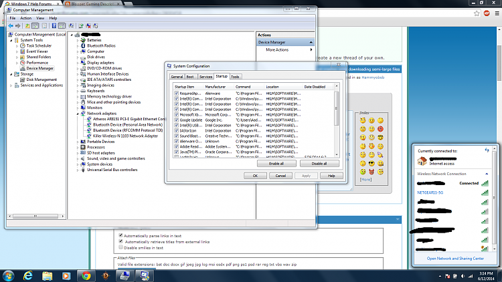Screen dimensions: 502x282
Task: Check Disable smilies in text
Action: coord(120,247)
